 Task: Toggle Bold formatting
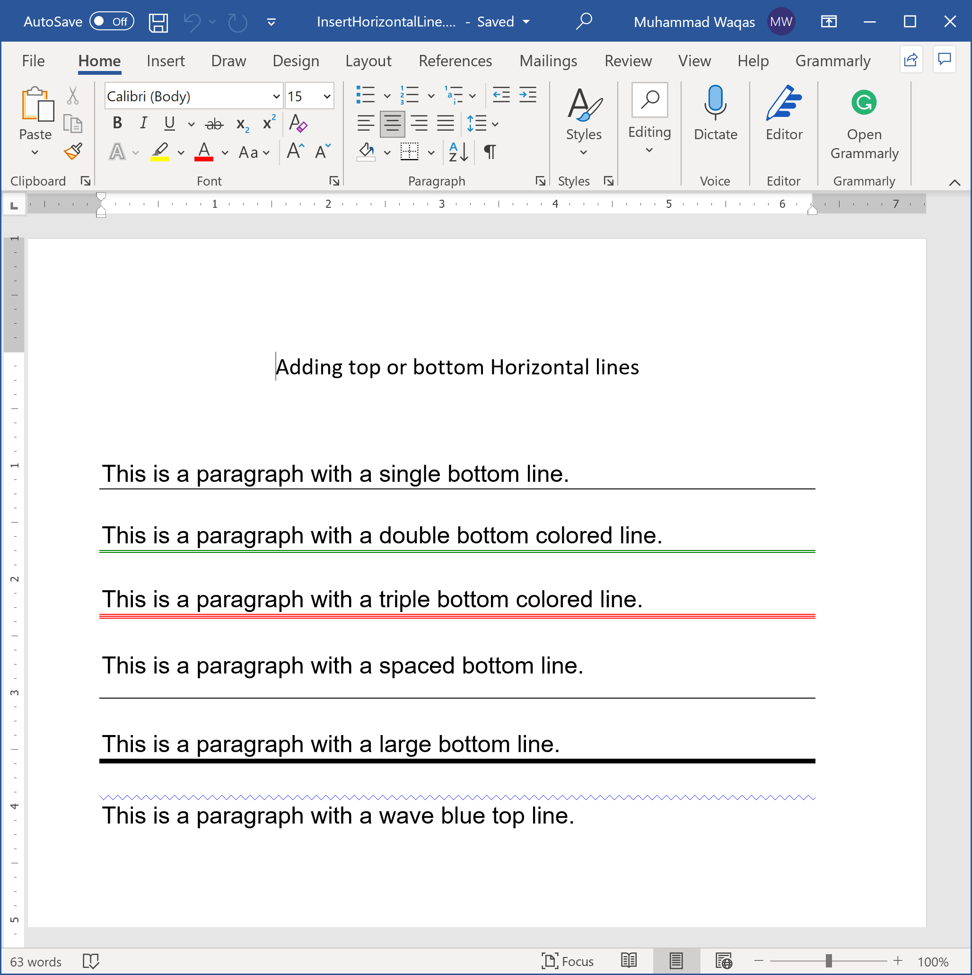(117, 123)
